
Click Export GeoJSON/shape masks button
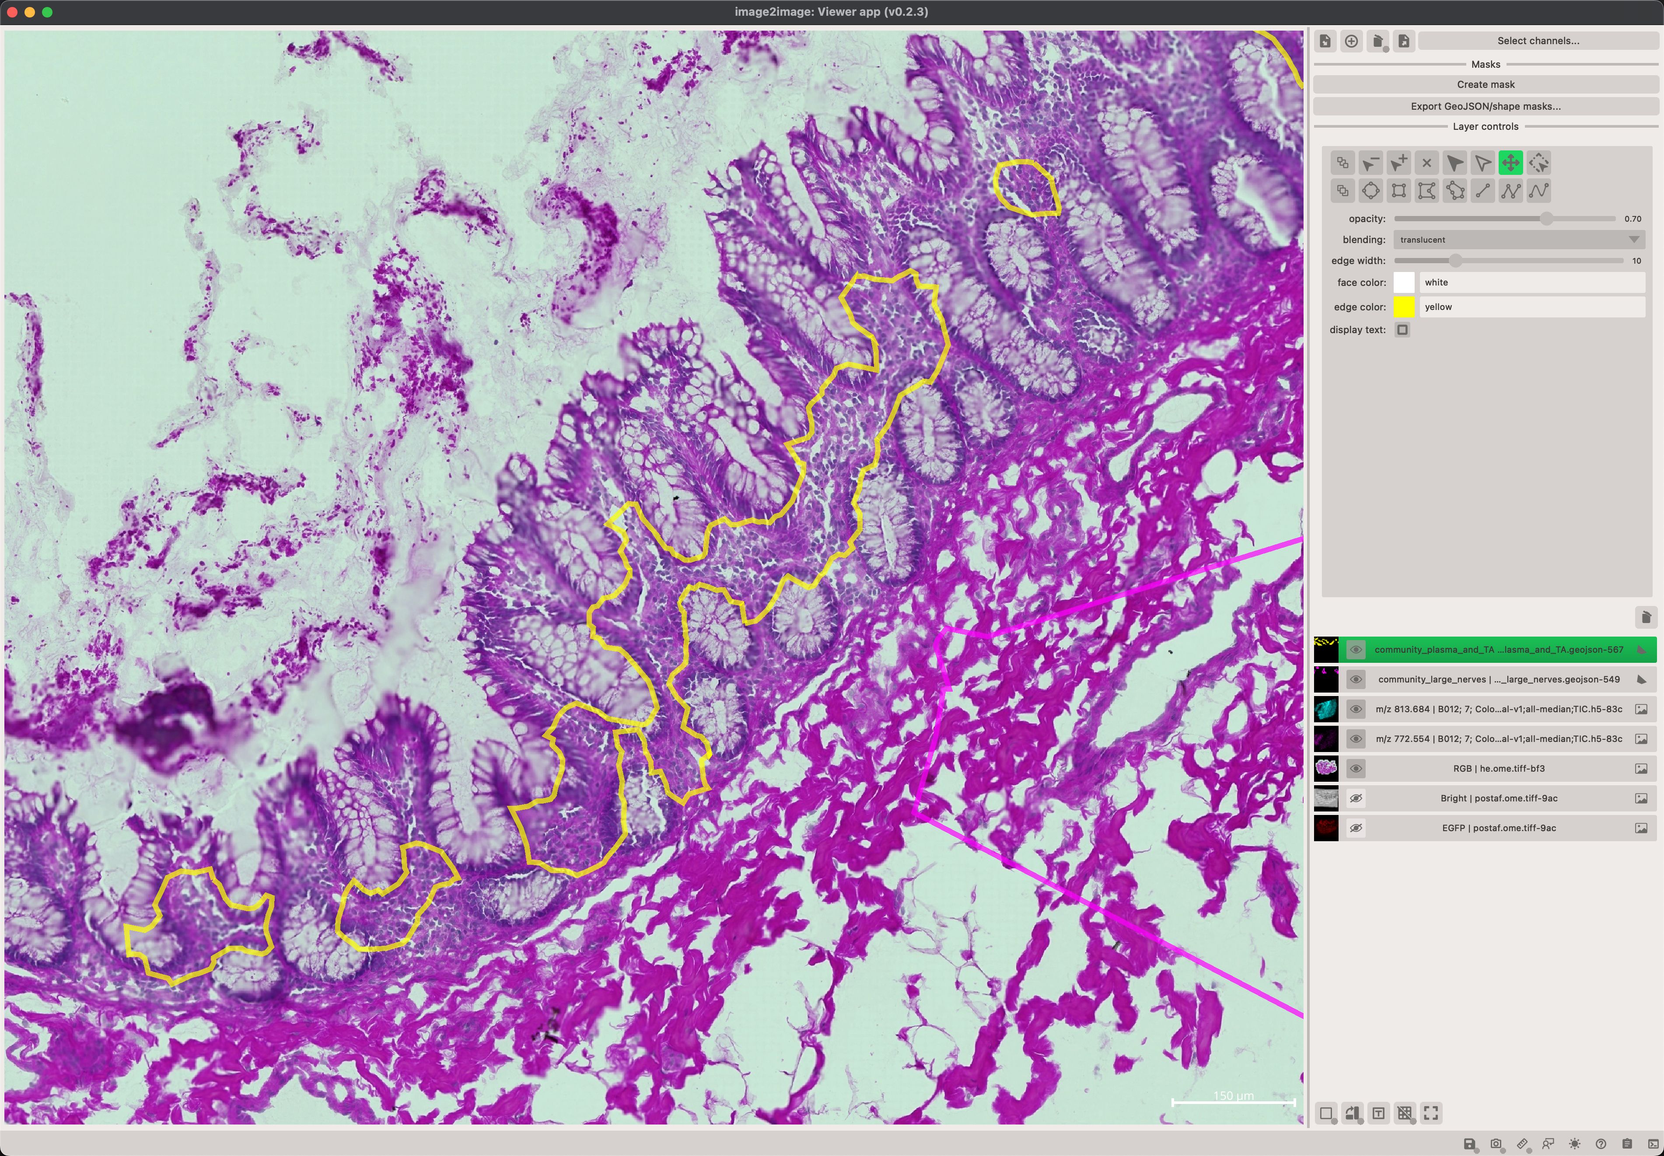[x=1485, y=107]
